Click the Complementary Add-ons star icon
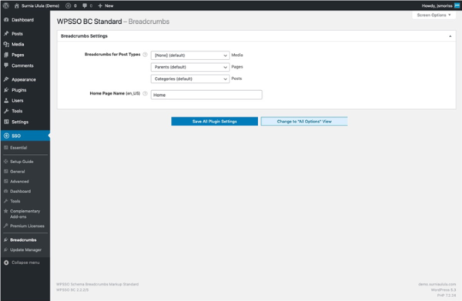The image size is (462, 301). [x=5, y=211]
